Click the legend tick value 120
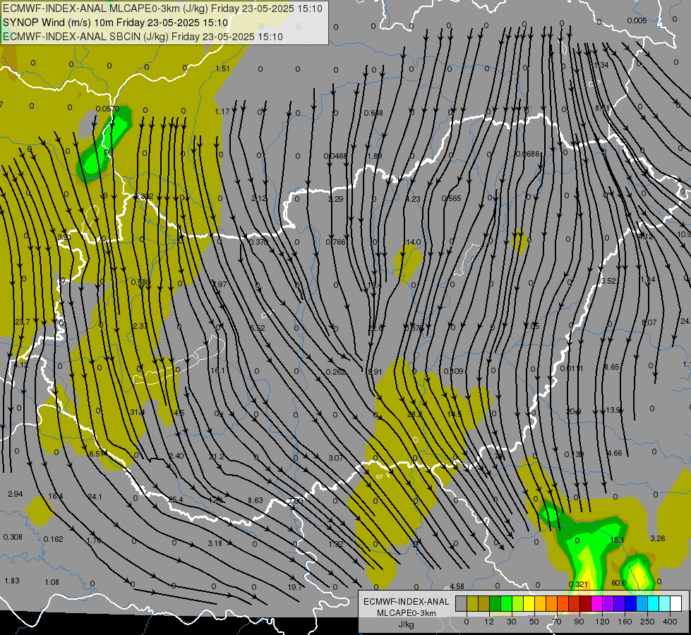The width and height of the screenshot is (691, 635). click(x=602, y=622)
